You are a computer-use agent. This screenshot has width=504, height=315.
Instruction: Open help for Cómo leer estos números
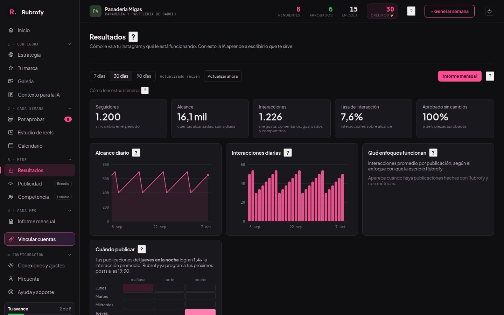pyautogui.click(x=145, y=90)
